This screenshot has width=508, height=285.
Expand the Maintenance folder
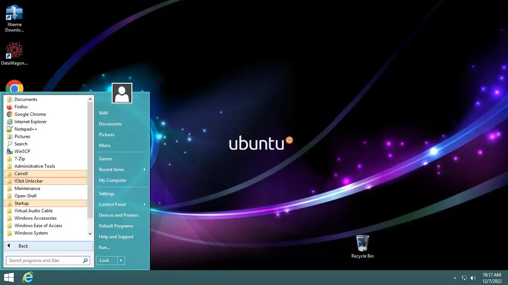point(45,189)
